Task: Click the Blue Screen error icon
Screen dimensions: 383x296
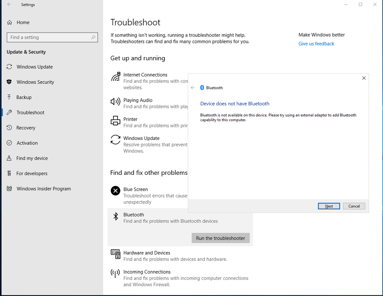Action: click(x=115, y=191)
